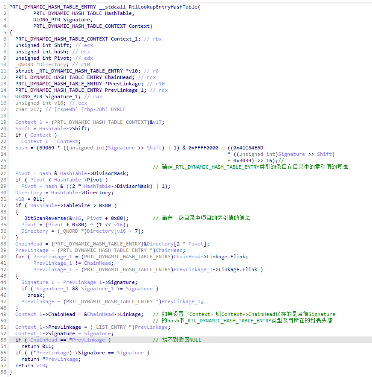Select the _QWORD *Directory declaration on line 10
This screenshot has height=377, width=372.
tap(42, 64)
